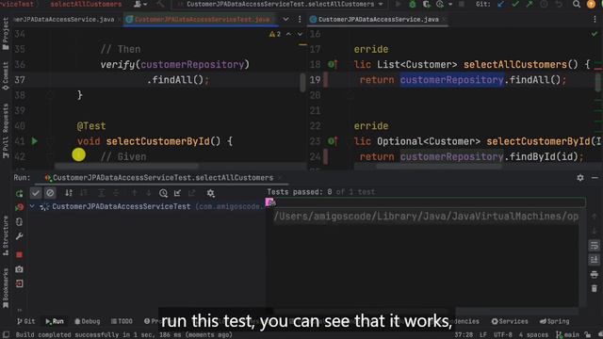The image size is (603, 339).
Task: Open the Debug tool window tab
Action: tap(88, 321)
